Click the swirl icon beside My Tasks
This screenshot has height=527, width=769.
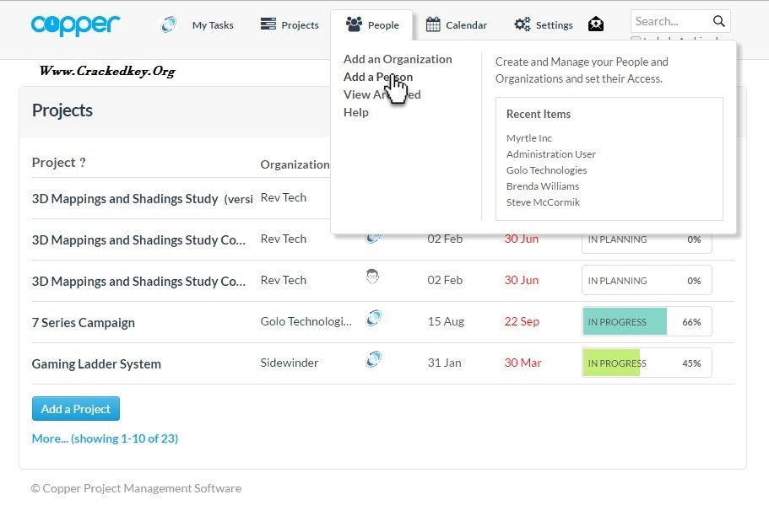[169, 24]
